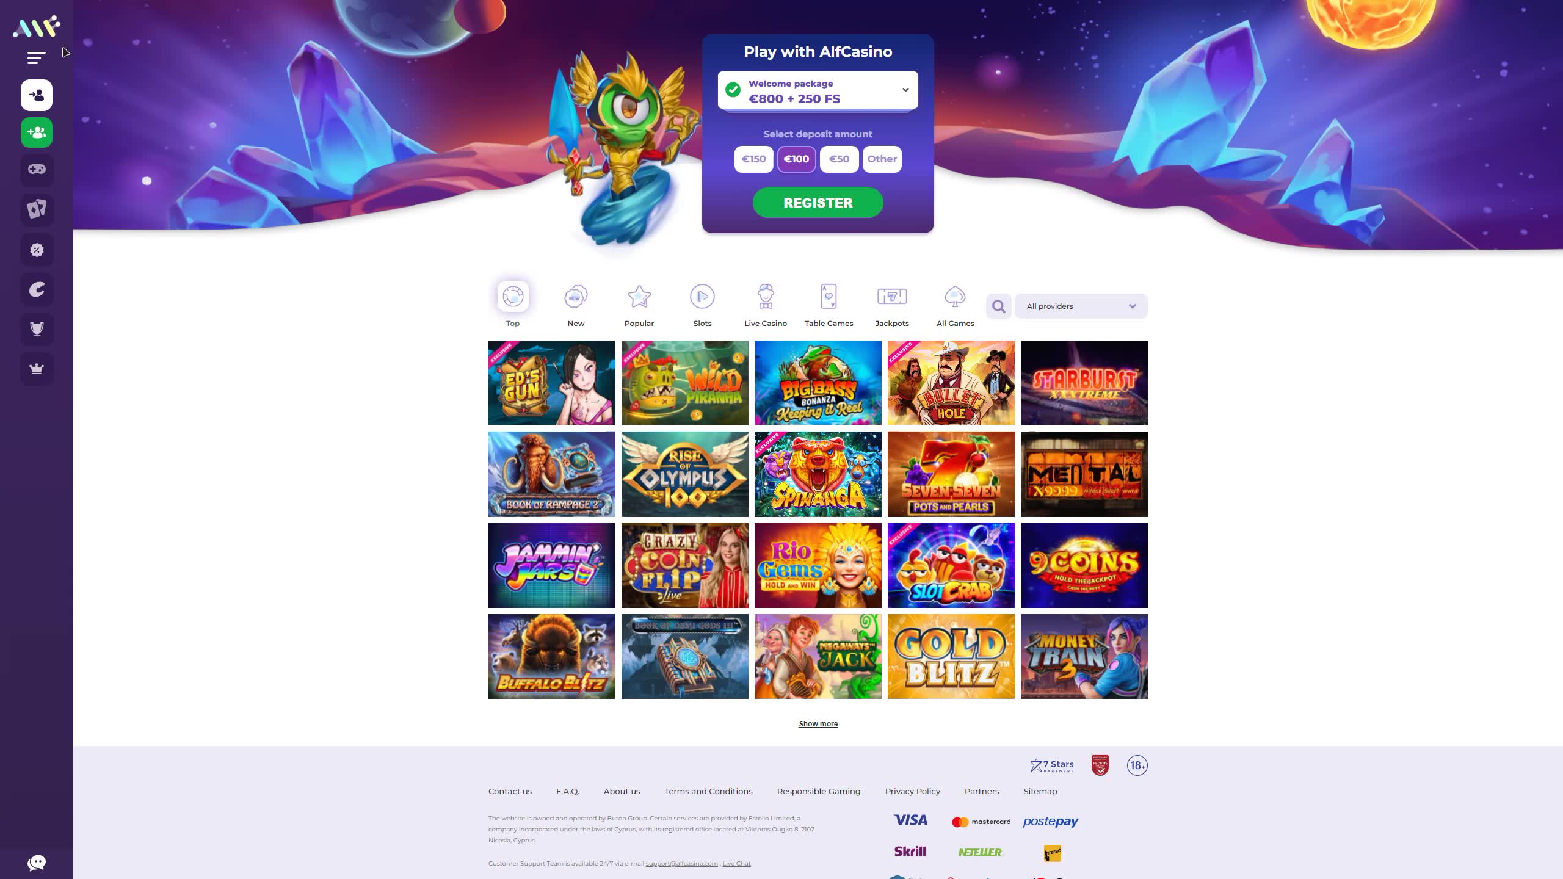Screen dimensions: 1563x879
Task: Open the playing cards icon in the sidebar
Action: click(x=37, y=209)
